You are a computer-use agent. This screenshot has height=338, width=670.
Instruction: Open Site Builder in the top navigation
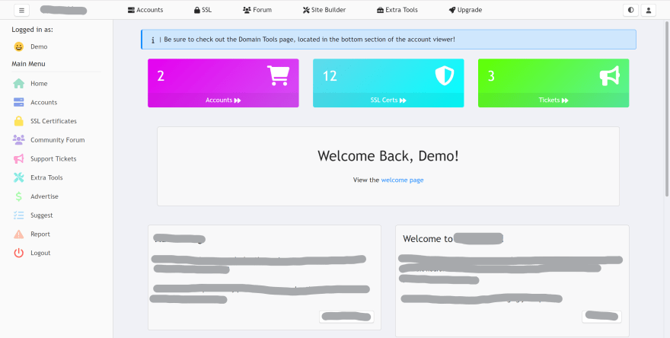(x=324, y=10)
